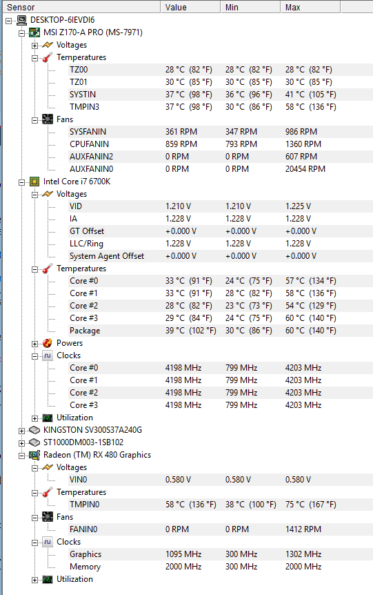Click the Radeon RX 480 graphics card icon
The width and height of the screenshot is (373, 595).
pos(34,455)
